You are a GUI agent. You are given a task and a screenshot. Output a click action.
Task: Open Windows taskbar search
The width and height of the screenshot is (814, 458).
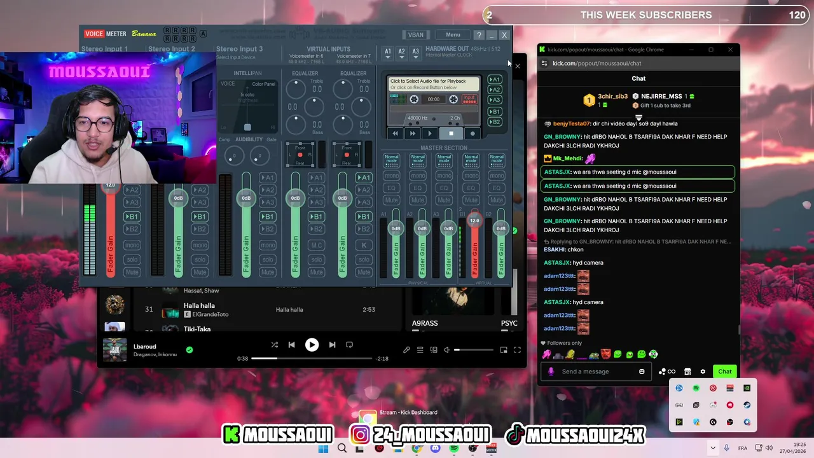342,448
